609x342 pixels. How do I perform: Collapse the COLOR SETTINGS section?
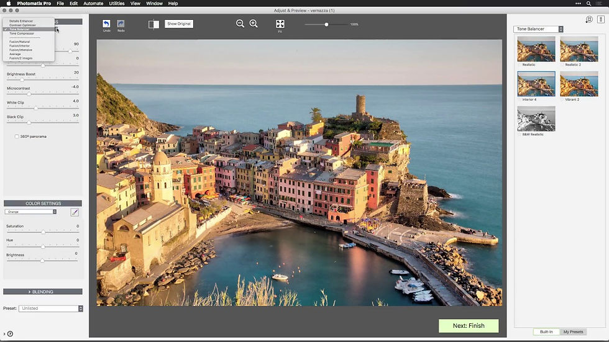coord(43,203)
